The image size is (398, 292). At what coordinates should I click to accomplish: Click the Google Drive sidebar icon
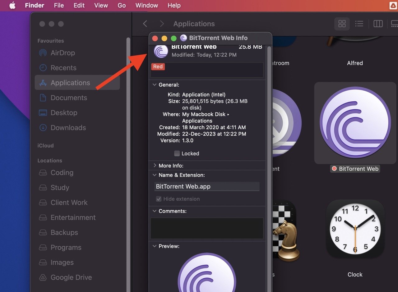(x=43, y=277)
